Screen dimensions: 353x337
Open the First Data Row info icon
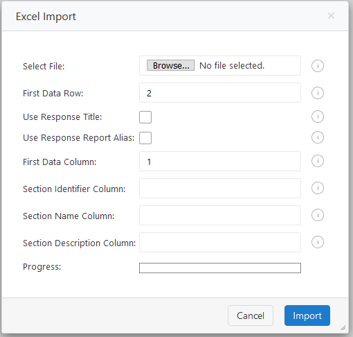(x=318, y=93)
